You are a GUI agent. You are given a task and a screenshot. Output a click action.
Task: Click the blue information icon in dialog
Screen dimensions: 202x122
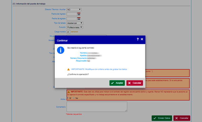pos(61,50)
